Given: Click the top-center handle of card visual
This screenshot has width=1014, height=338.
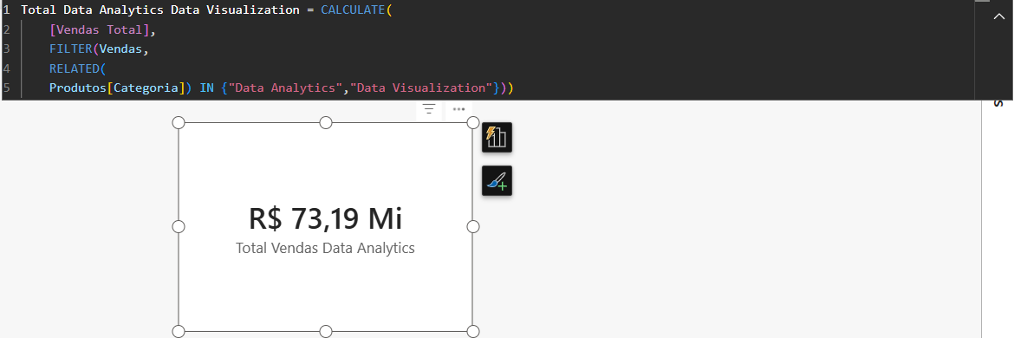Looking at the screenshot, I should 326,123.
